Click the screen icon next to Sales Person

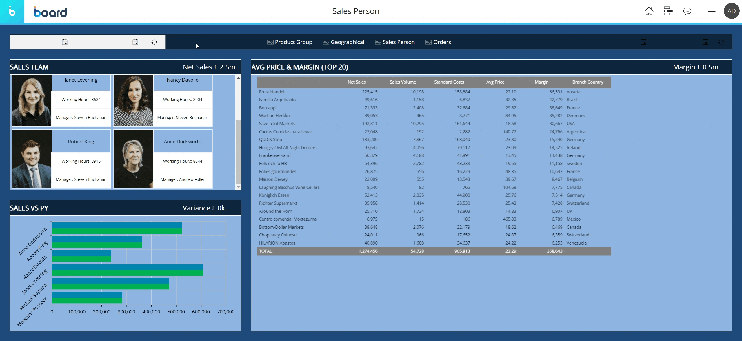(378, 42)
